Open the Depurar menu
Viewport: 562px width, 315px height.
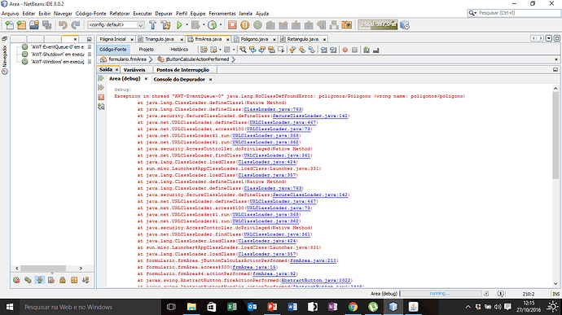coord(164,13)
